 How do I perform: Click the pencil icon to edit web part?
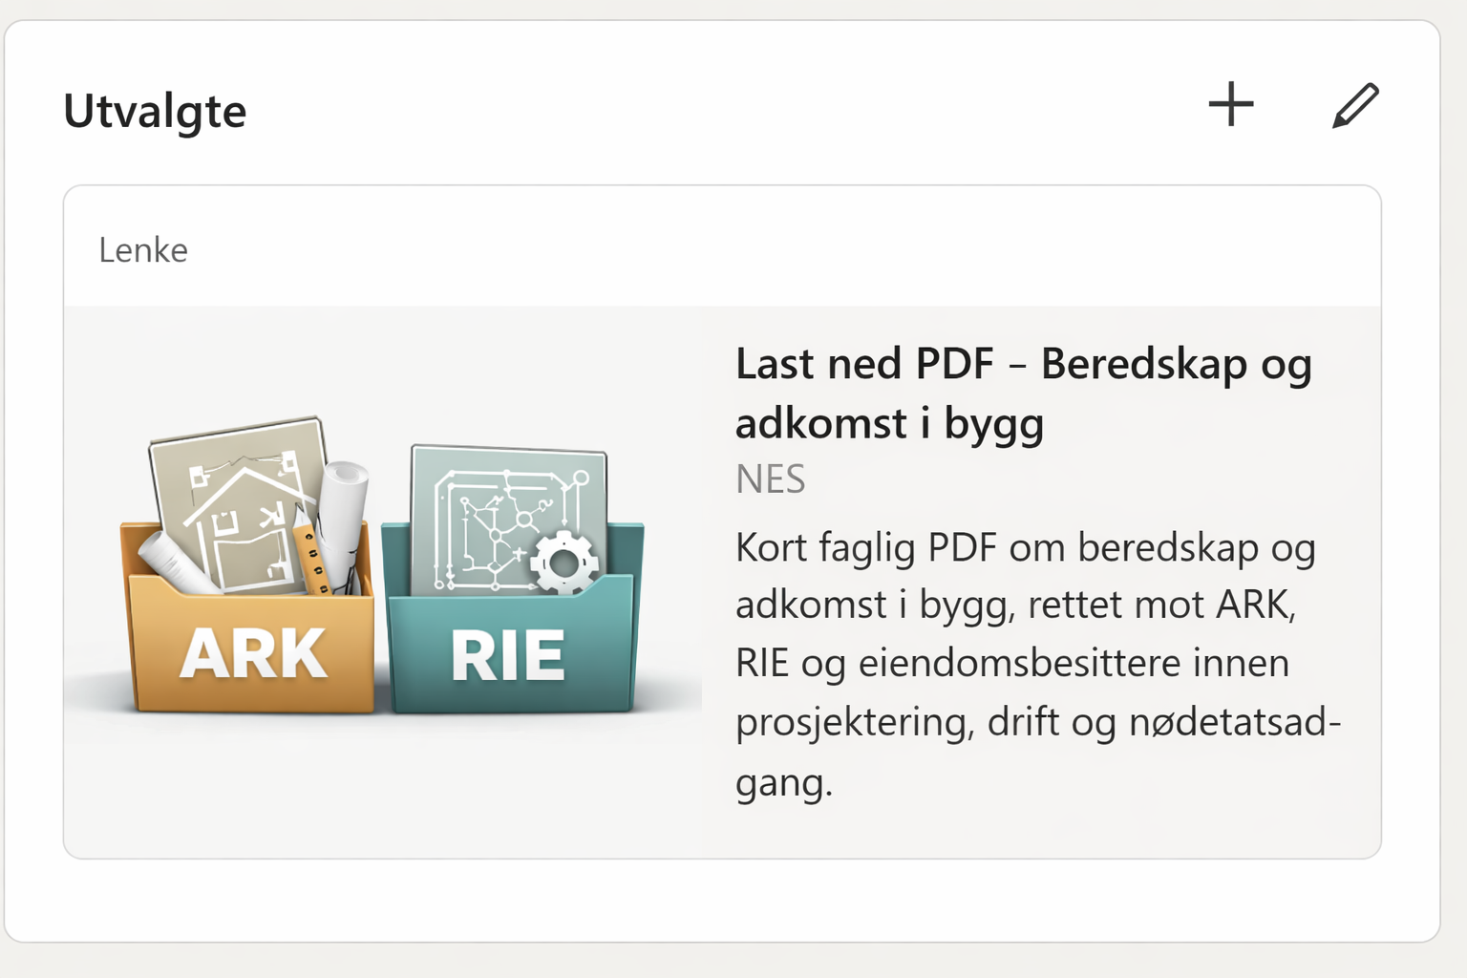1353,105
